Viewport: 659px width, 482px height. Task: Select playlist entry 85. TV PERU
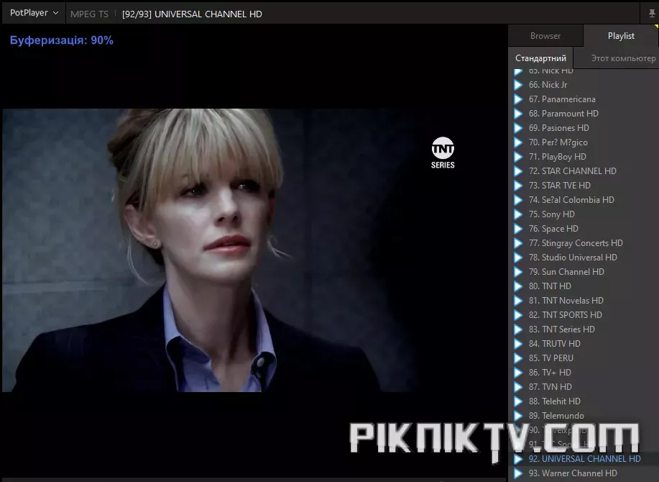click(584, 358)
